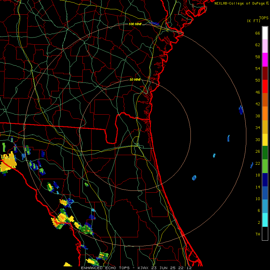The height and width of the screenshot is (270, 270).
Task: Click the white swatch on the tops scale
Action: [x=265, y=33]
